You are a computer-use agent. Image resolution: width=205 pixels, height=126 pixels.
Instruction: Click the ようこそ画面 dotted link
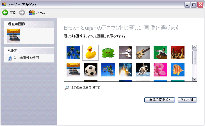click(x=96, y=36)
